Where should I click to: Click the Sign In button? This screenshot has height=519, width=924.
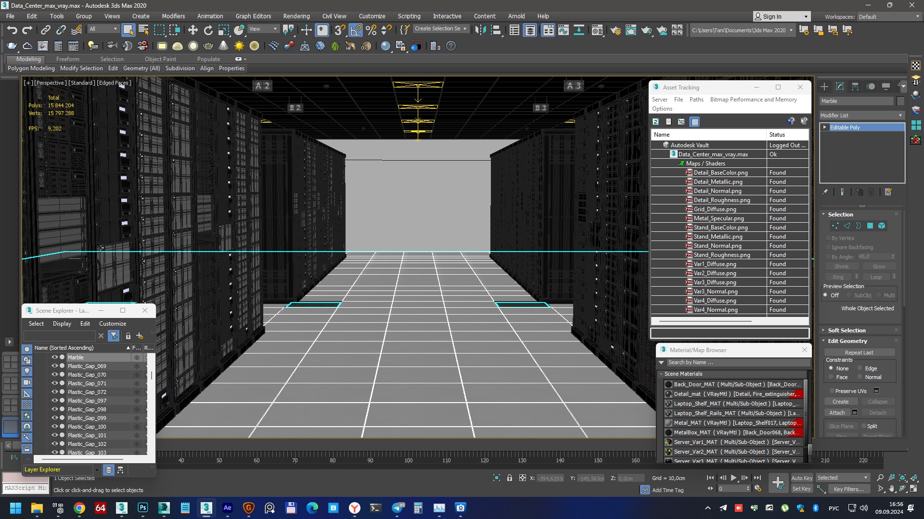click(781, 16)
